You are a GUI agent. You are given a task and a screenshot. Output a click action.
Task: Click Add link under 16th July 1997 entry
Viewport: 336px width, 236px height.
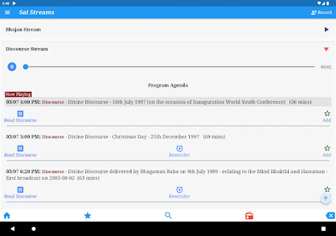click(327, 120)
